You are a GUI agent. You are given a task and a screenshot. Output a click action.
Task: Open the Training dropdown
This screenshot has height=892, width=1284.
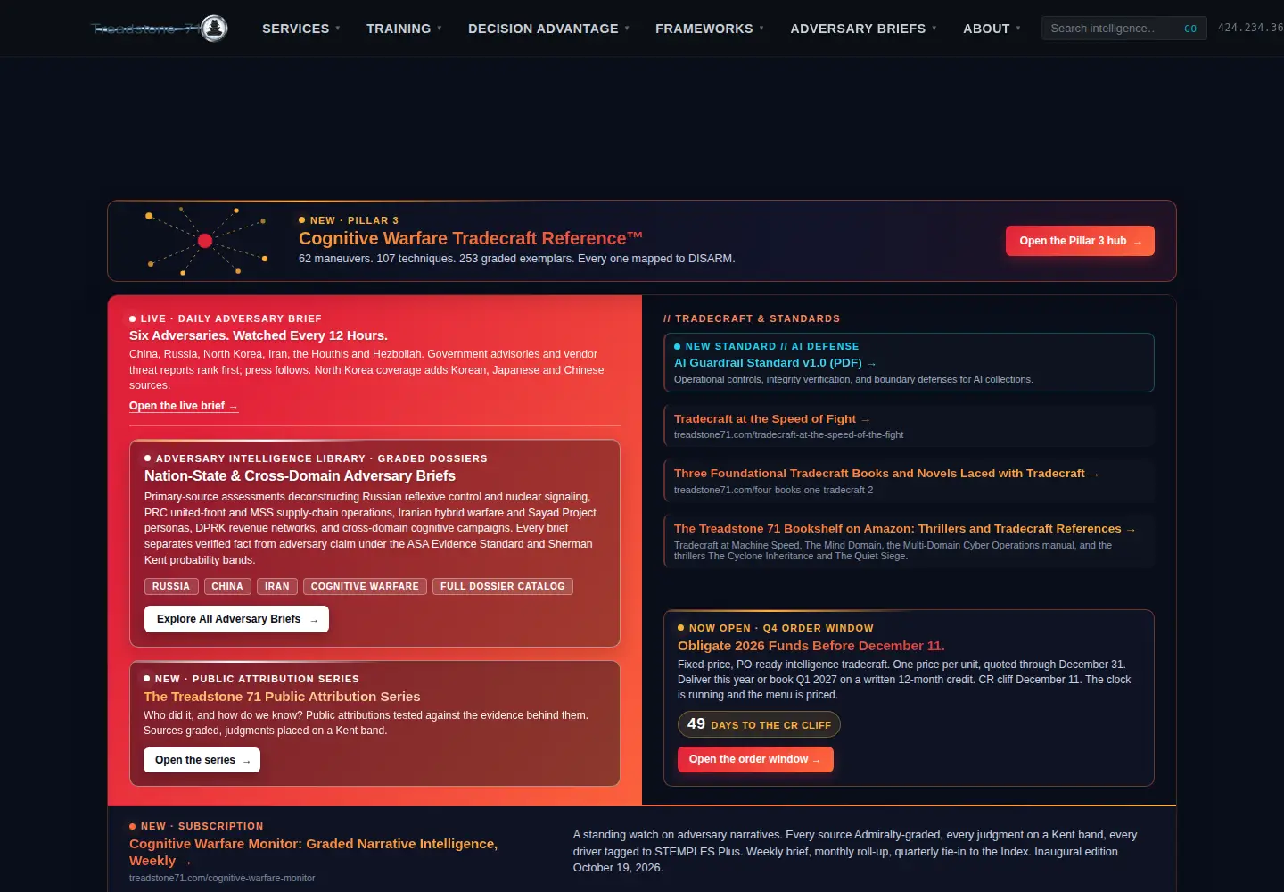pos(404,29)
